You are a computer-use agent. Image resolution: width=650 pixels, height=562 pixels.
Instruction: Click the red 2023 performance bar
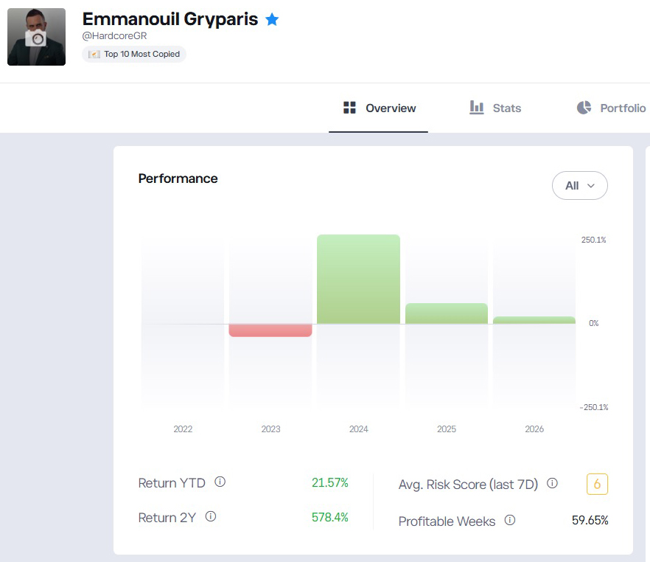(x=270, y=330)
